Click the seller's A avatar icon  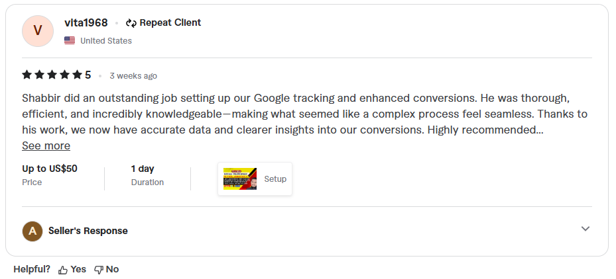click(x=32, y=231)
